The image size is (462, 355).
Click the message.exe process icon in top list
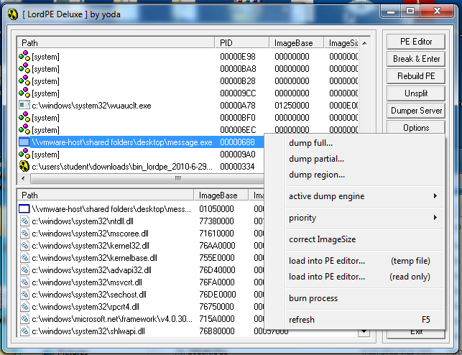(24, 142)
